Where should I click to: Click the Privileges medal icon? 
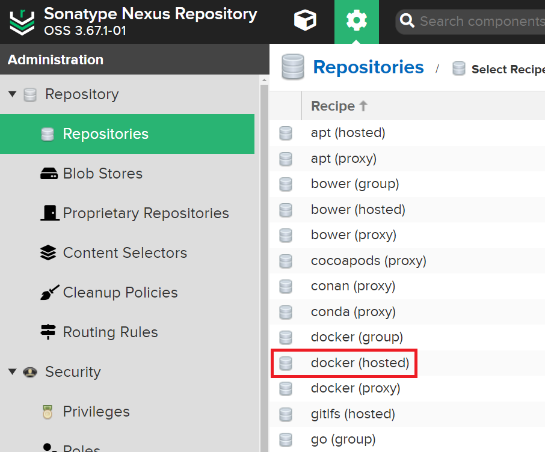pyautogui.click(x=48, y=412)
